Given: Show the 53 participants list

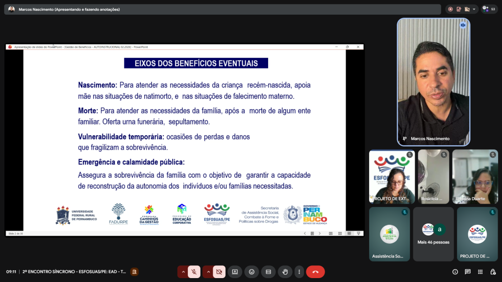Looking at the screenshot, I should click(x=489, y=9).
